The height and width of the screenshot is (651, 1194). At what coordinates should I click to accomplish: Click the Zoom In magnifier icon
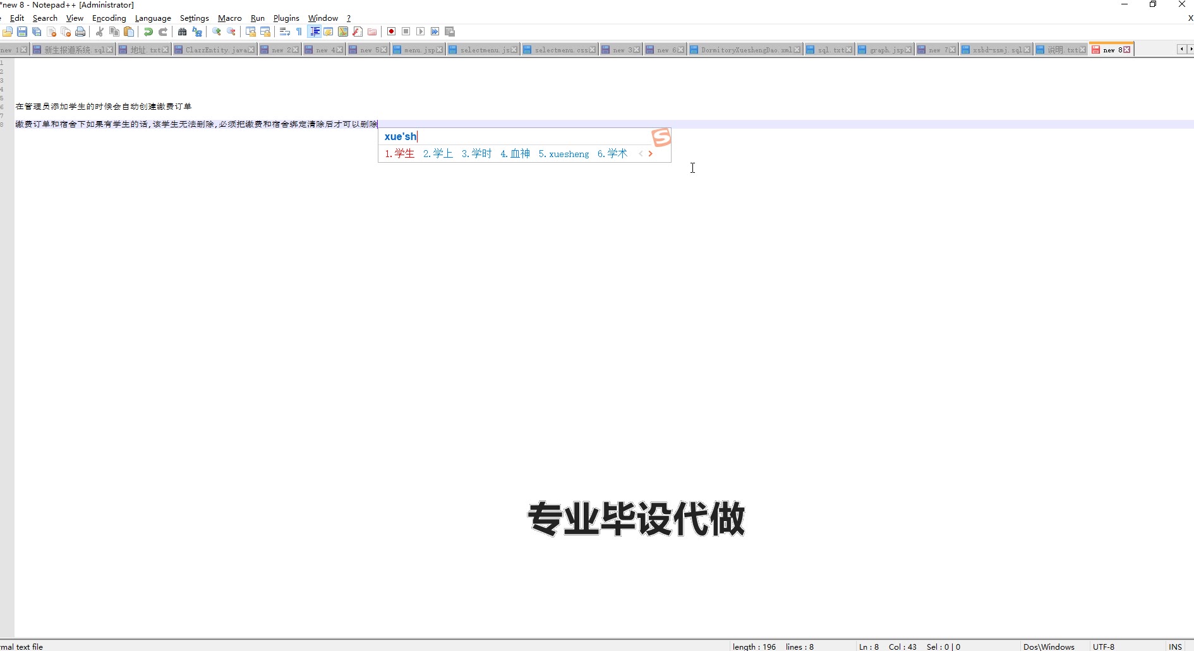217,32
